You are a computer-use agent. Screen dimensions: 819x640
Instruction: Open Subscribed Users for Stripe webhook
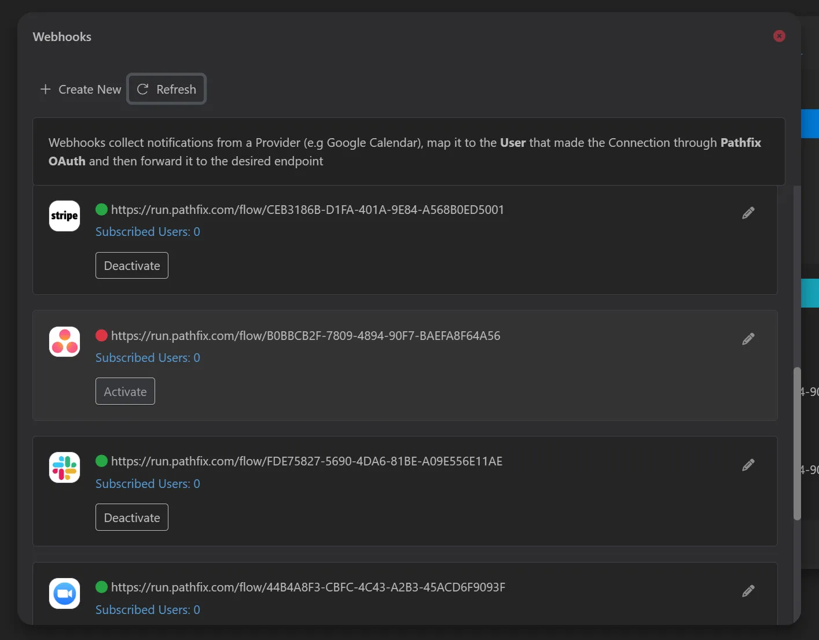148,232
